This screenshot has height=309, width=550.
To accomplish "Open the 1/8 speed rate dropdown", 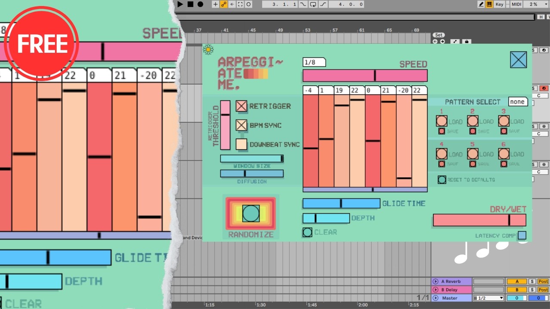I will tap(314, 62).
